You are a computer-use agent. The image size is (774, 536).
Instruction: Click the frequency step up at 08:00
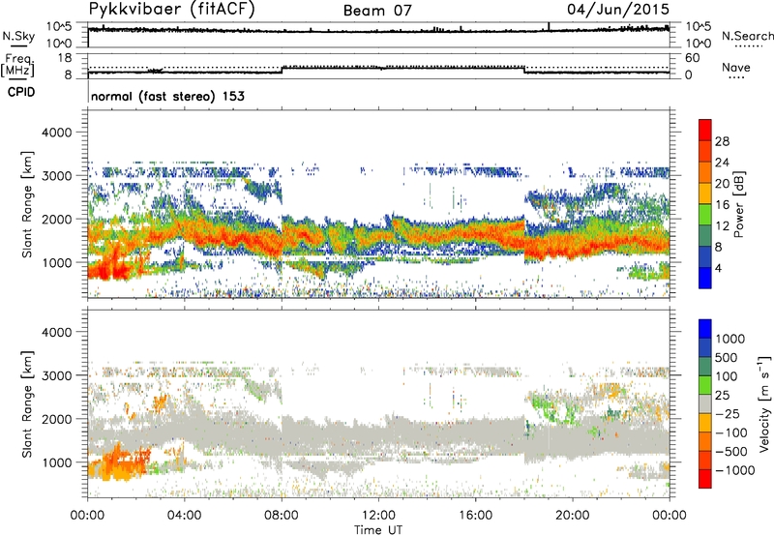coord(282,69)
